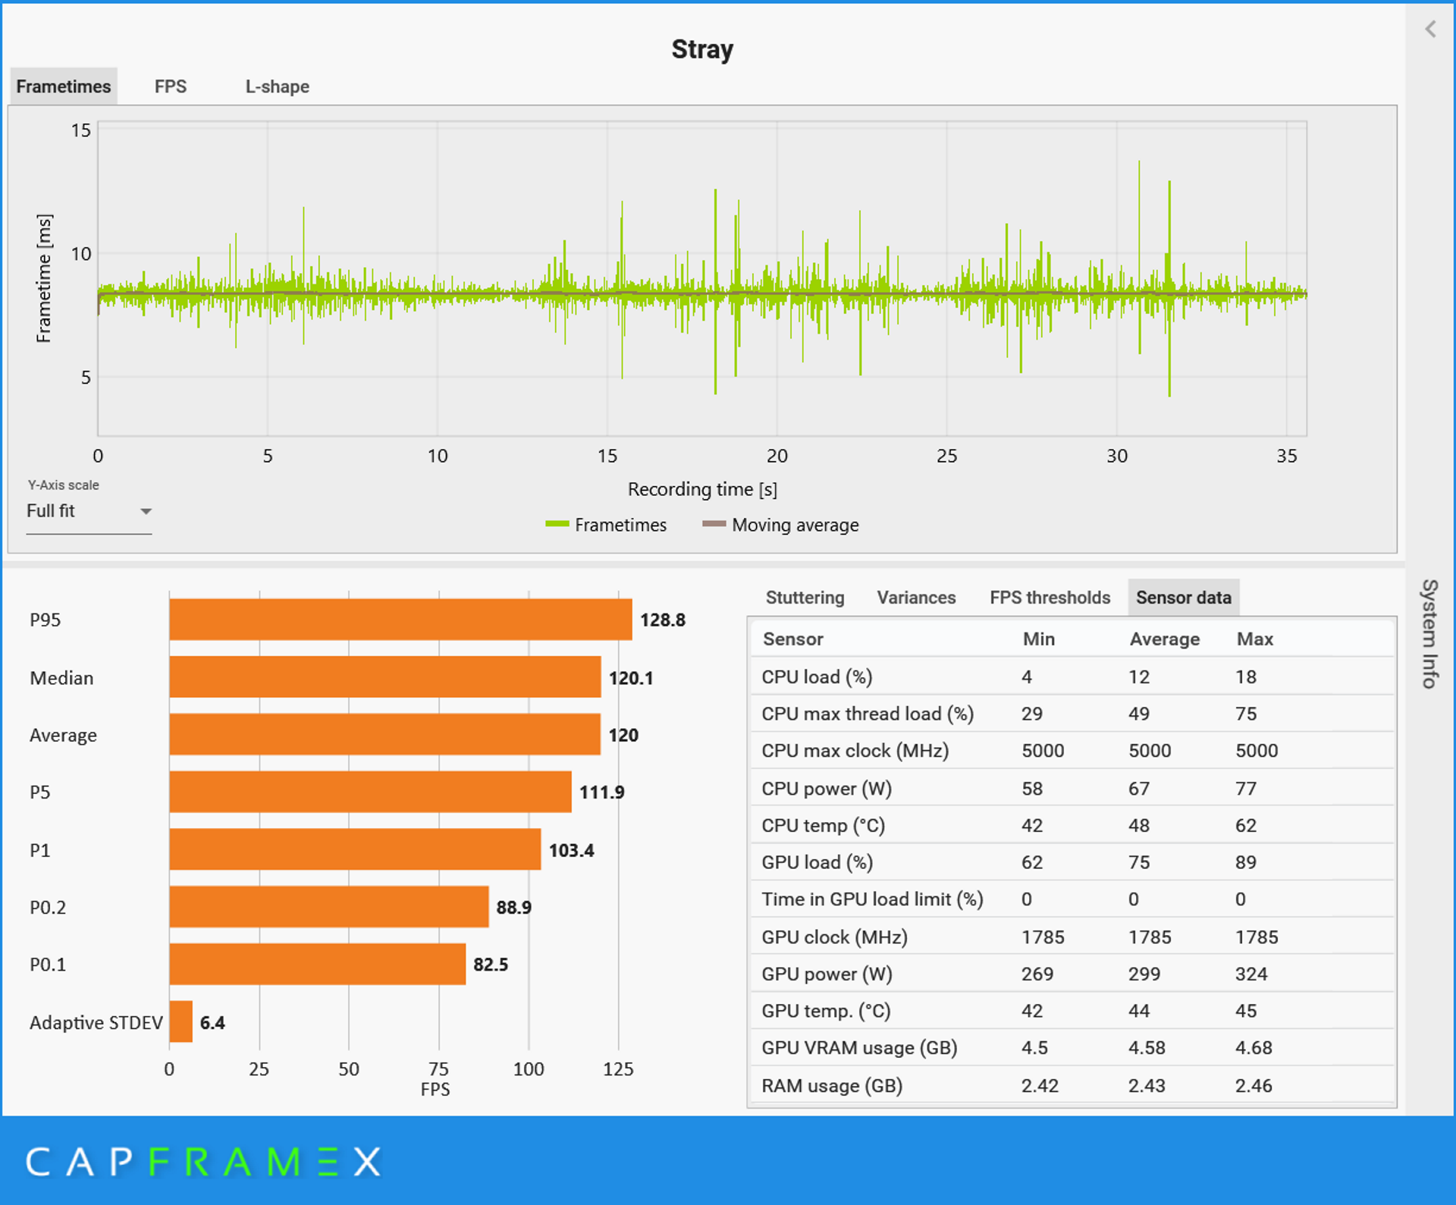Select the Sensor data tab
This screenshot has width=1456, height=1205.
pyautogui.click(x=1183, y=598)
